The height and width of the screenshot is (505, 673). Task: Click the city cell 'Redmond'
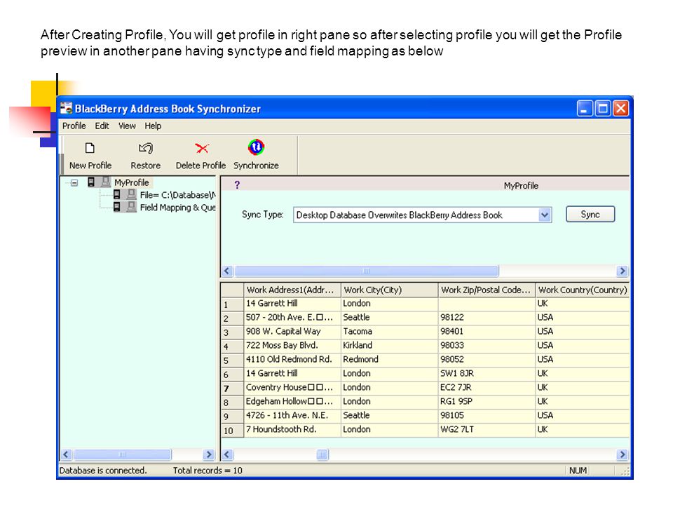389,359
